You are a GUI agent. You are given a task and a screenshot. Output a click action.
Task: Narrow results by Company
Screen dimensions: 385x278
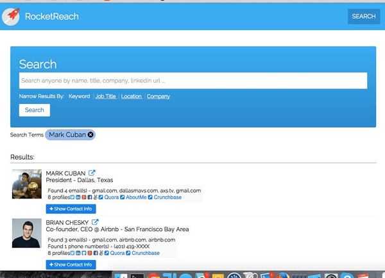click(158, 96)
